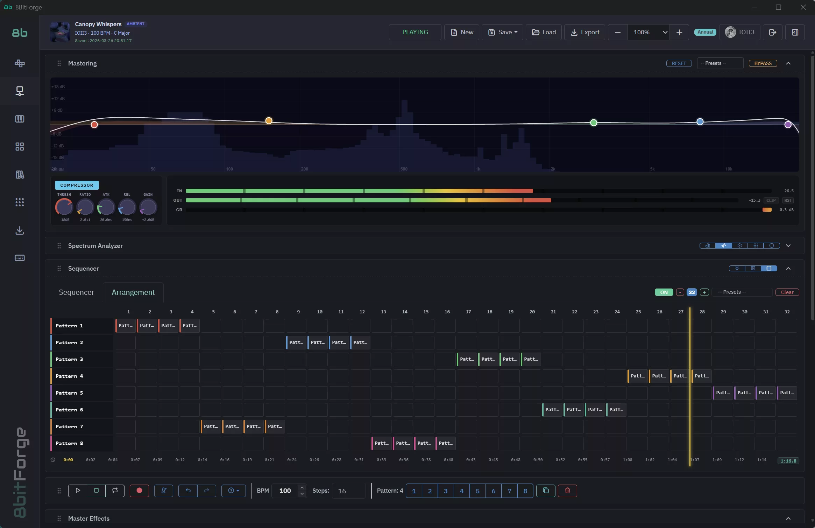Enable loop repeat in the transport controls
Screen dimensions: 815x528
click(x=115, y=491)
